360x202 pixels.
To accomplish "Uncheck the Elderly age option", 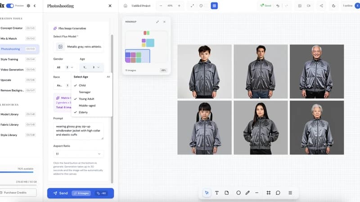I will (84, 112).
